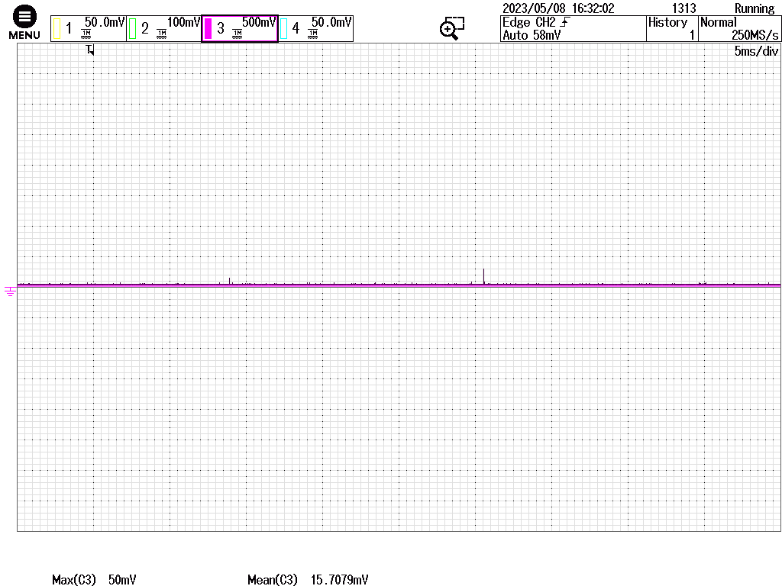Open the Normal 250MS/s acquisition settings
The width and height of the screenshot is (782, 586).
740,29
